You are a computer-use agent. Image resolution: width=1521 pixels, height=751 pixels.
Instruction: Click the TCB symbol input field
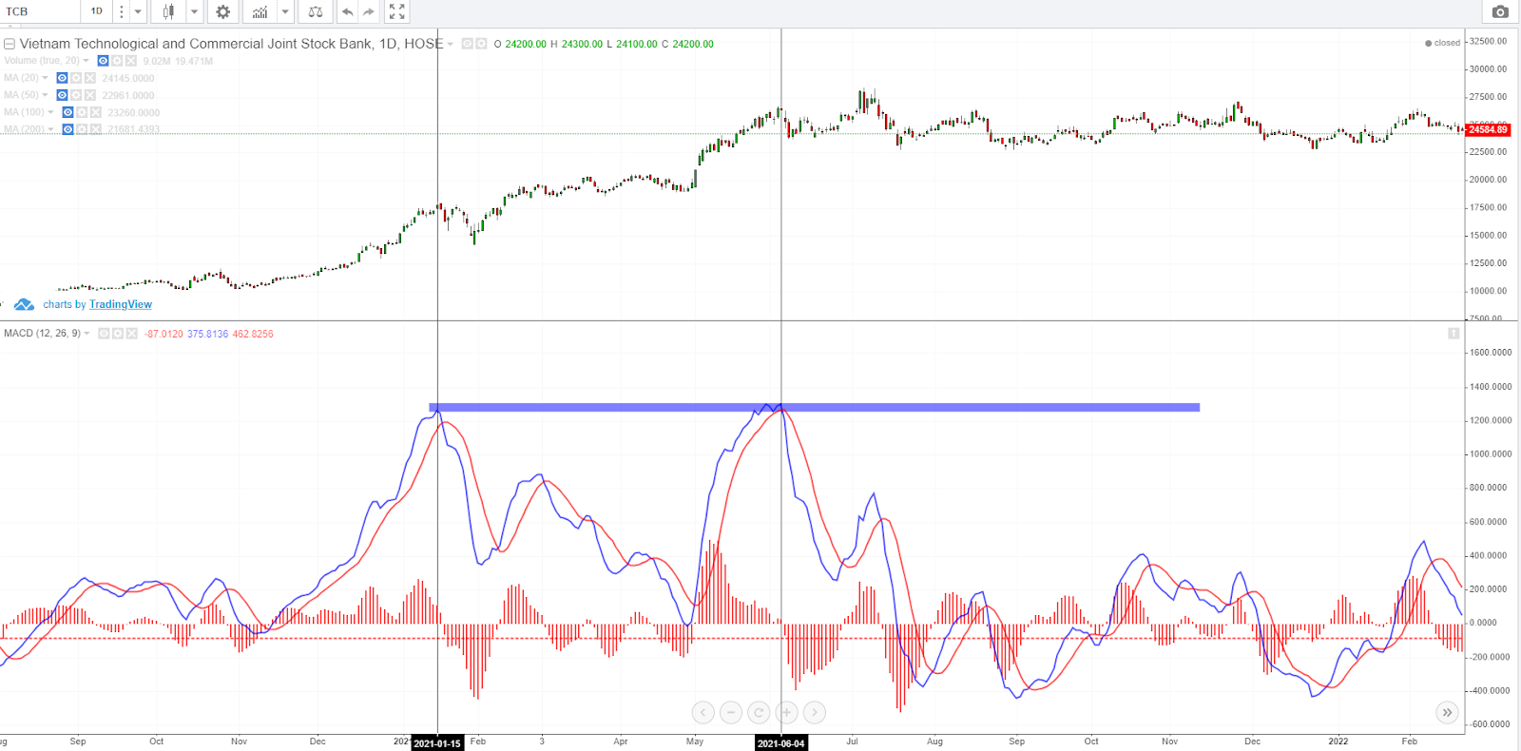pos(40,11)
